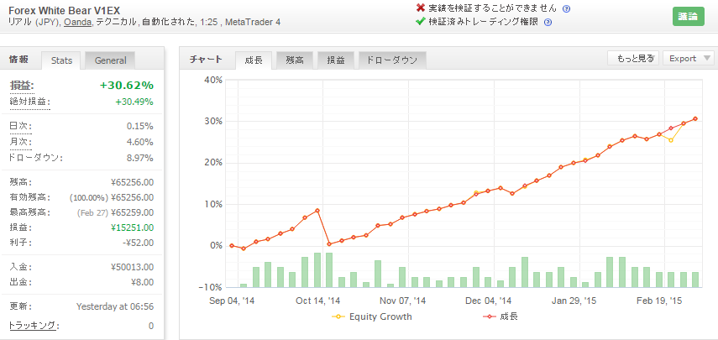Select the 成長 growth chart tab

pyautogui.click(x=254, y=60)
